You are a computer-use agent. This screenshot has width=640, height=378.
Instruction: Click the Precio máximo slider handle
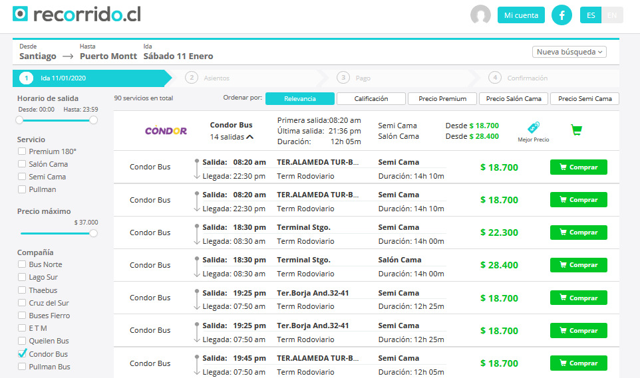pyautogui.click(x=93, y=233)
